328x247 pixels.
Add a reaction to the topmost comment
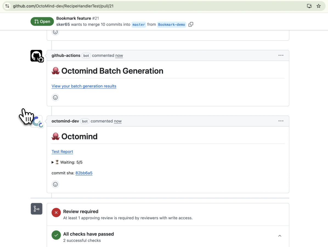click(55, 32)
